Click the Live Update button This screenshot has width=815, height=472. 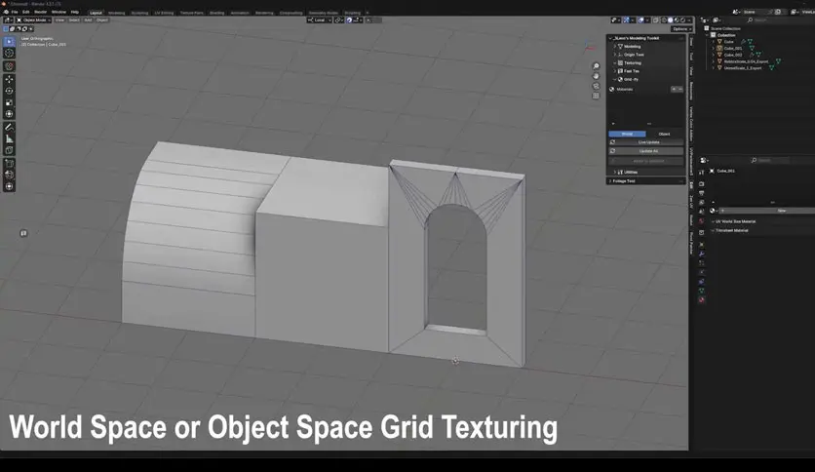coord(646,142)
